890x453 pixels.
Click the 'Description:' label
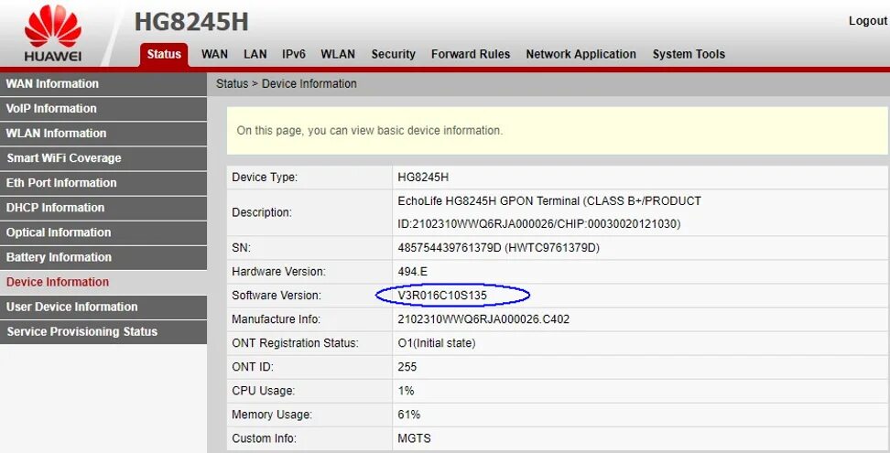click(x=262, y=212)
